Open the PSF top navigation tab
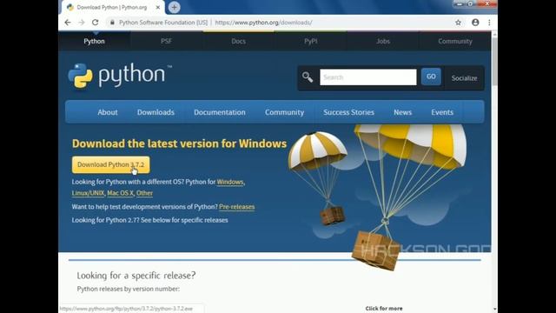 pos(166,41)
